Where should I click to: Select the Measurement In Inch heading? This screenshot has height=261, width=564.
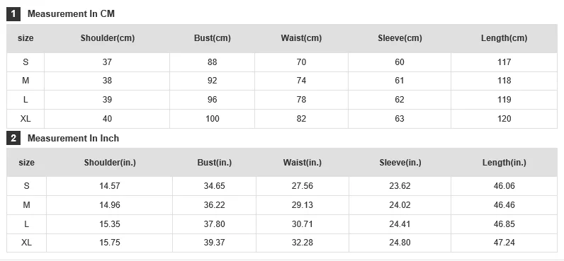[73, 138]
